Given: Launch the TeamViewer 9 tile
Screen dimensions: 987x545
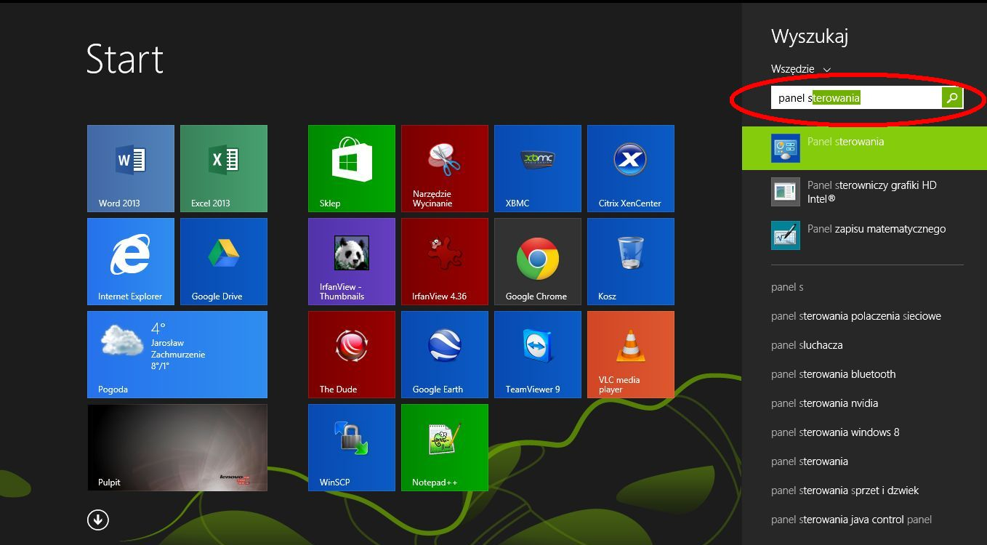Looking at the screenshot, I should (x=538, y=355).
